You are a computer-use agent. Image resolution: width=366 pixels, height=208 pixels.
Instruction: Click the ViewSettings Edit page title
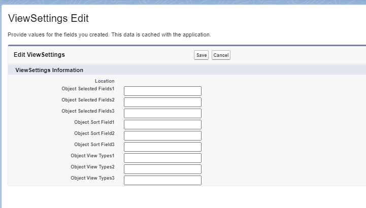click(49, 19)
